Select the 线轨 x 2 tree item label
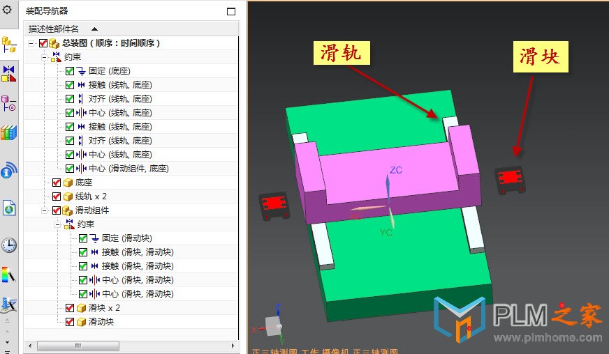Screen dimensions: 609x354 [91, 197]
